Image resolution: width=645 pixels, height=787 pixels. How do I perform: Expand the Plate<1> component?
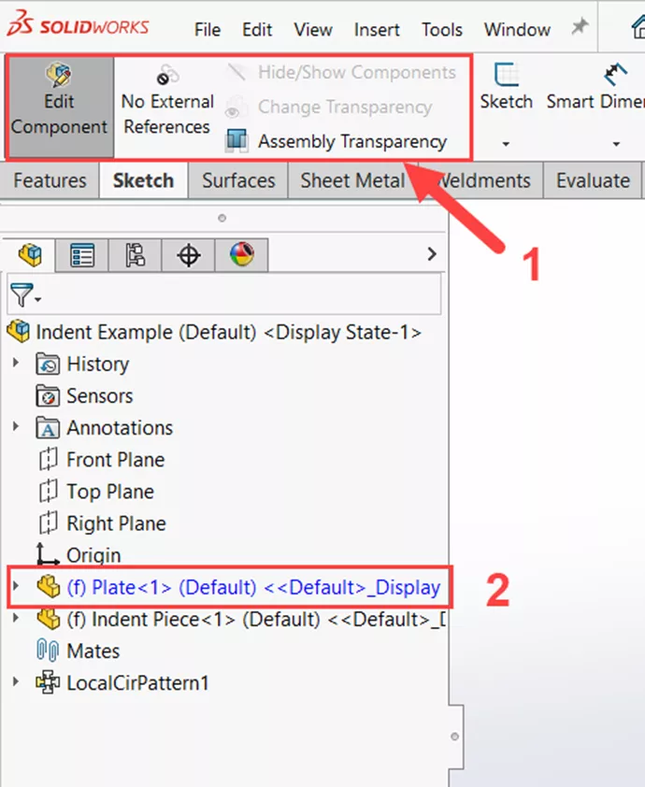coord(16,586)
